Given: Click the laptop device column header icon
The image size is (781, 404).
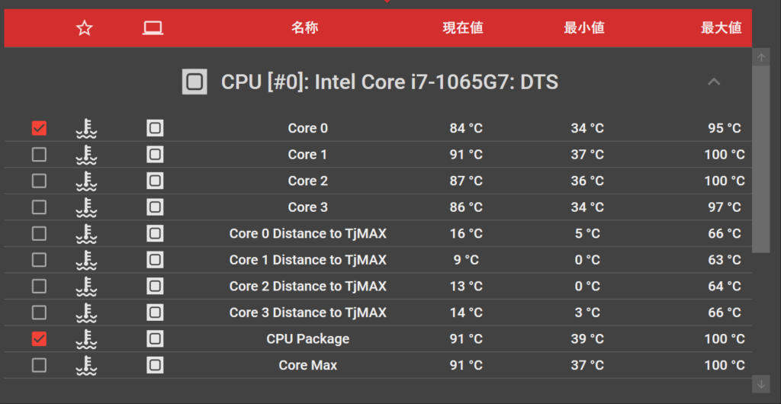Looking at the screenshot, I should point(153,28).
